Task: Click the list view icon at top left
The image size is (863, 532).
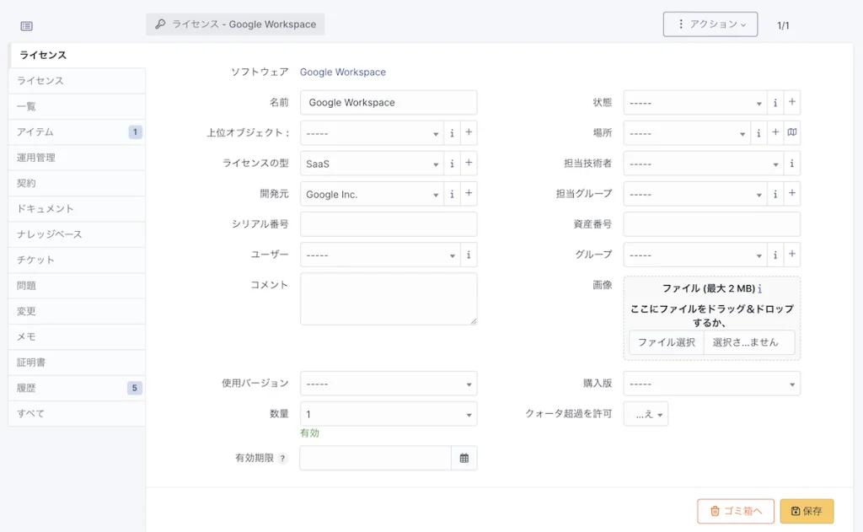Action: [26, 26]
